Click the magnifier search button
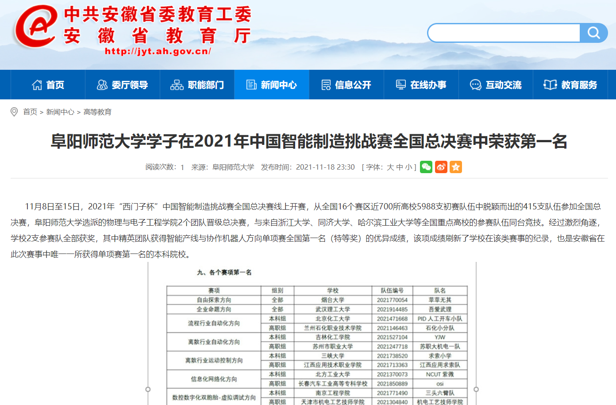The height and width of the screenshot is (405, 616). click(593, 33)
